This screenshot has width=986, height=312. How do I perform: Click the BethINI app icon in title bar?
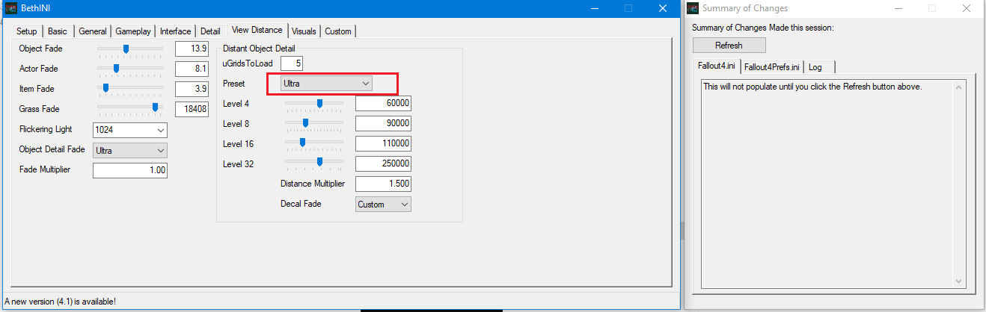[12, 8]
